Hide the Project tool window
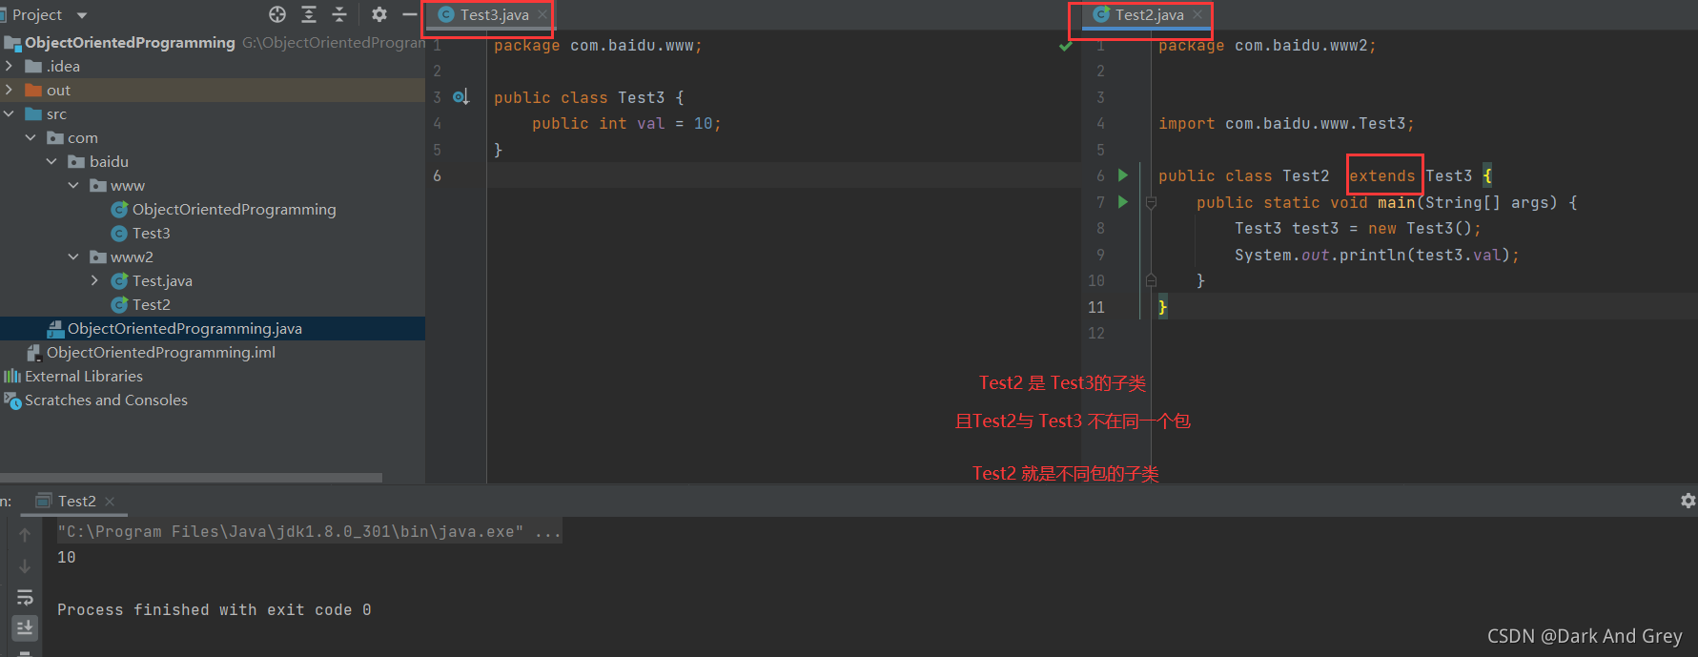The width and height of the screenshot is (1698, 657). [x=410, y=14]
